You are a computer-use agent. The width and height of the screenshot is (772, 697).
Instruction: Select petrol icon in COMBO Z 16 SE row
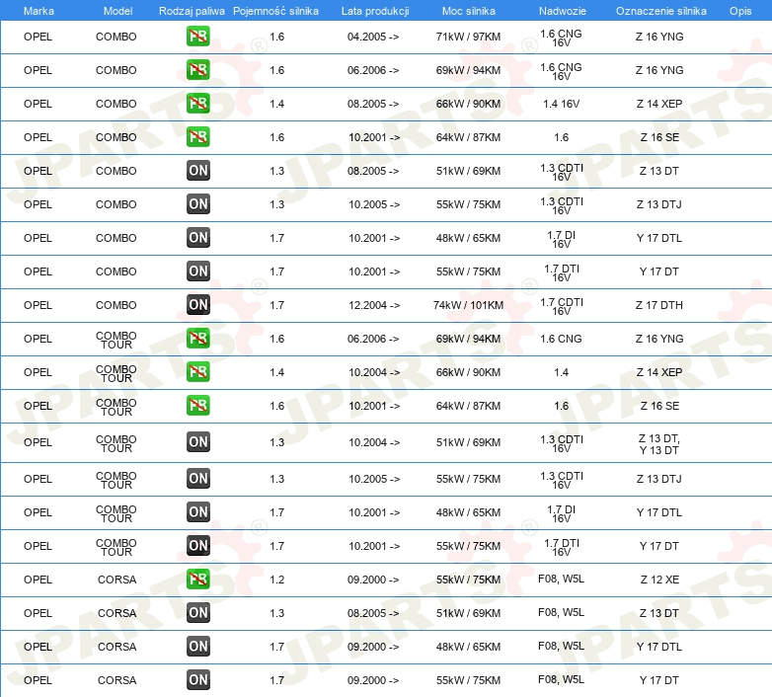[x=197, y=137]
